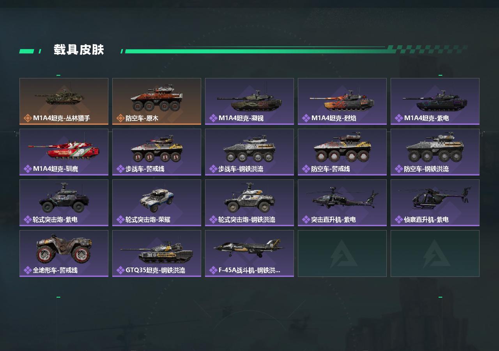Click the 轮式突击炮-紫电 vehicle image
The width and height of the screenshot is (499, 351).
pyautogui.click(x=64, y=198)
